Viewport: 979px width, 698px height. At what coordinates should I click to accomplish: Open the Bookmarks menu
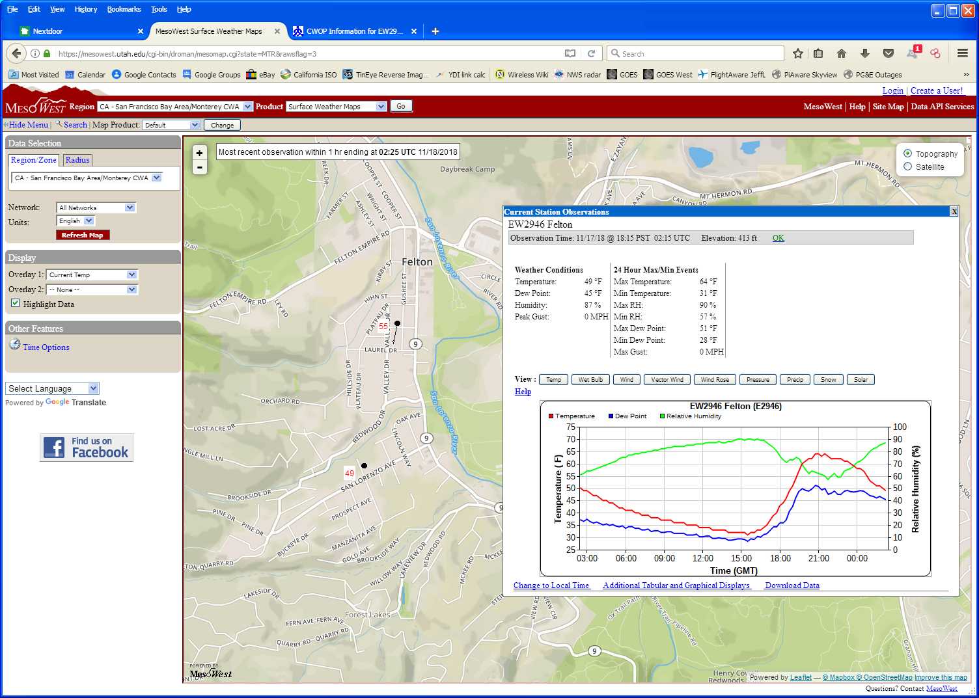[x=124, y=9]
